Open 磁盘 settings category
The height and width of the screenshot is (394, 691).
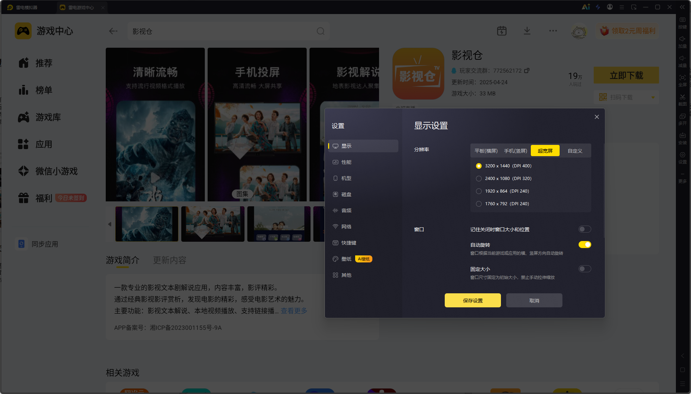(x=363, y=194)
